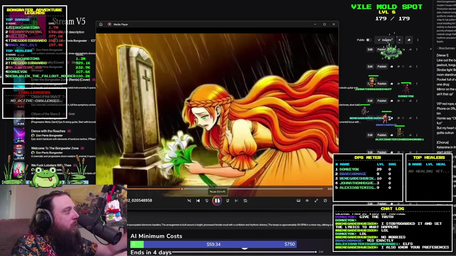456x256 pixels.
Task: Open three-dot menu on fifth song row
Action: pyautogui.click(x=417, y=118)
